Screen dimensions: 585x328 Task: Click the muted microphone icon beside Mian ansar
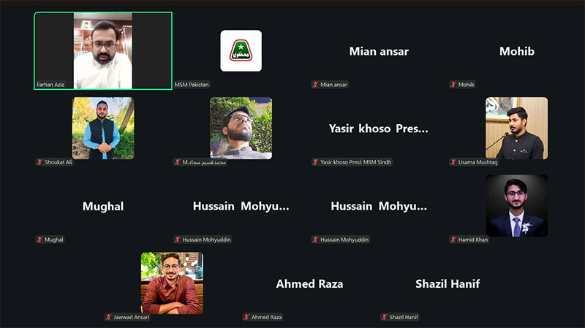pos(315,85)
